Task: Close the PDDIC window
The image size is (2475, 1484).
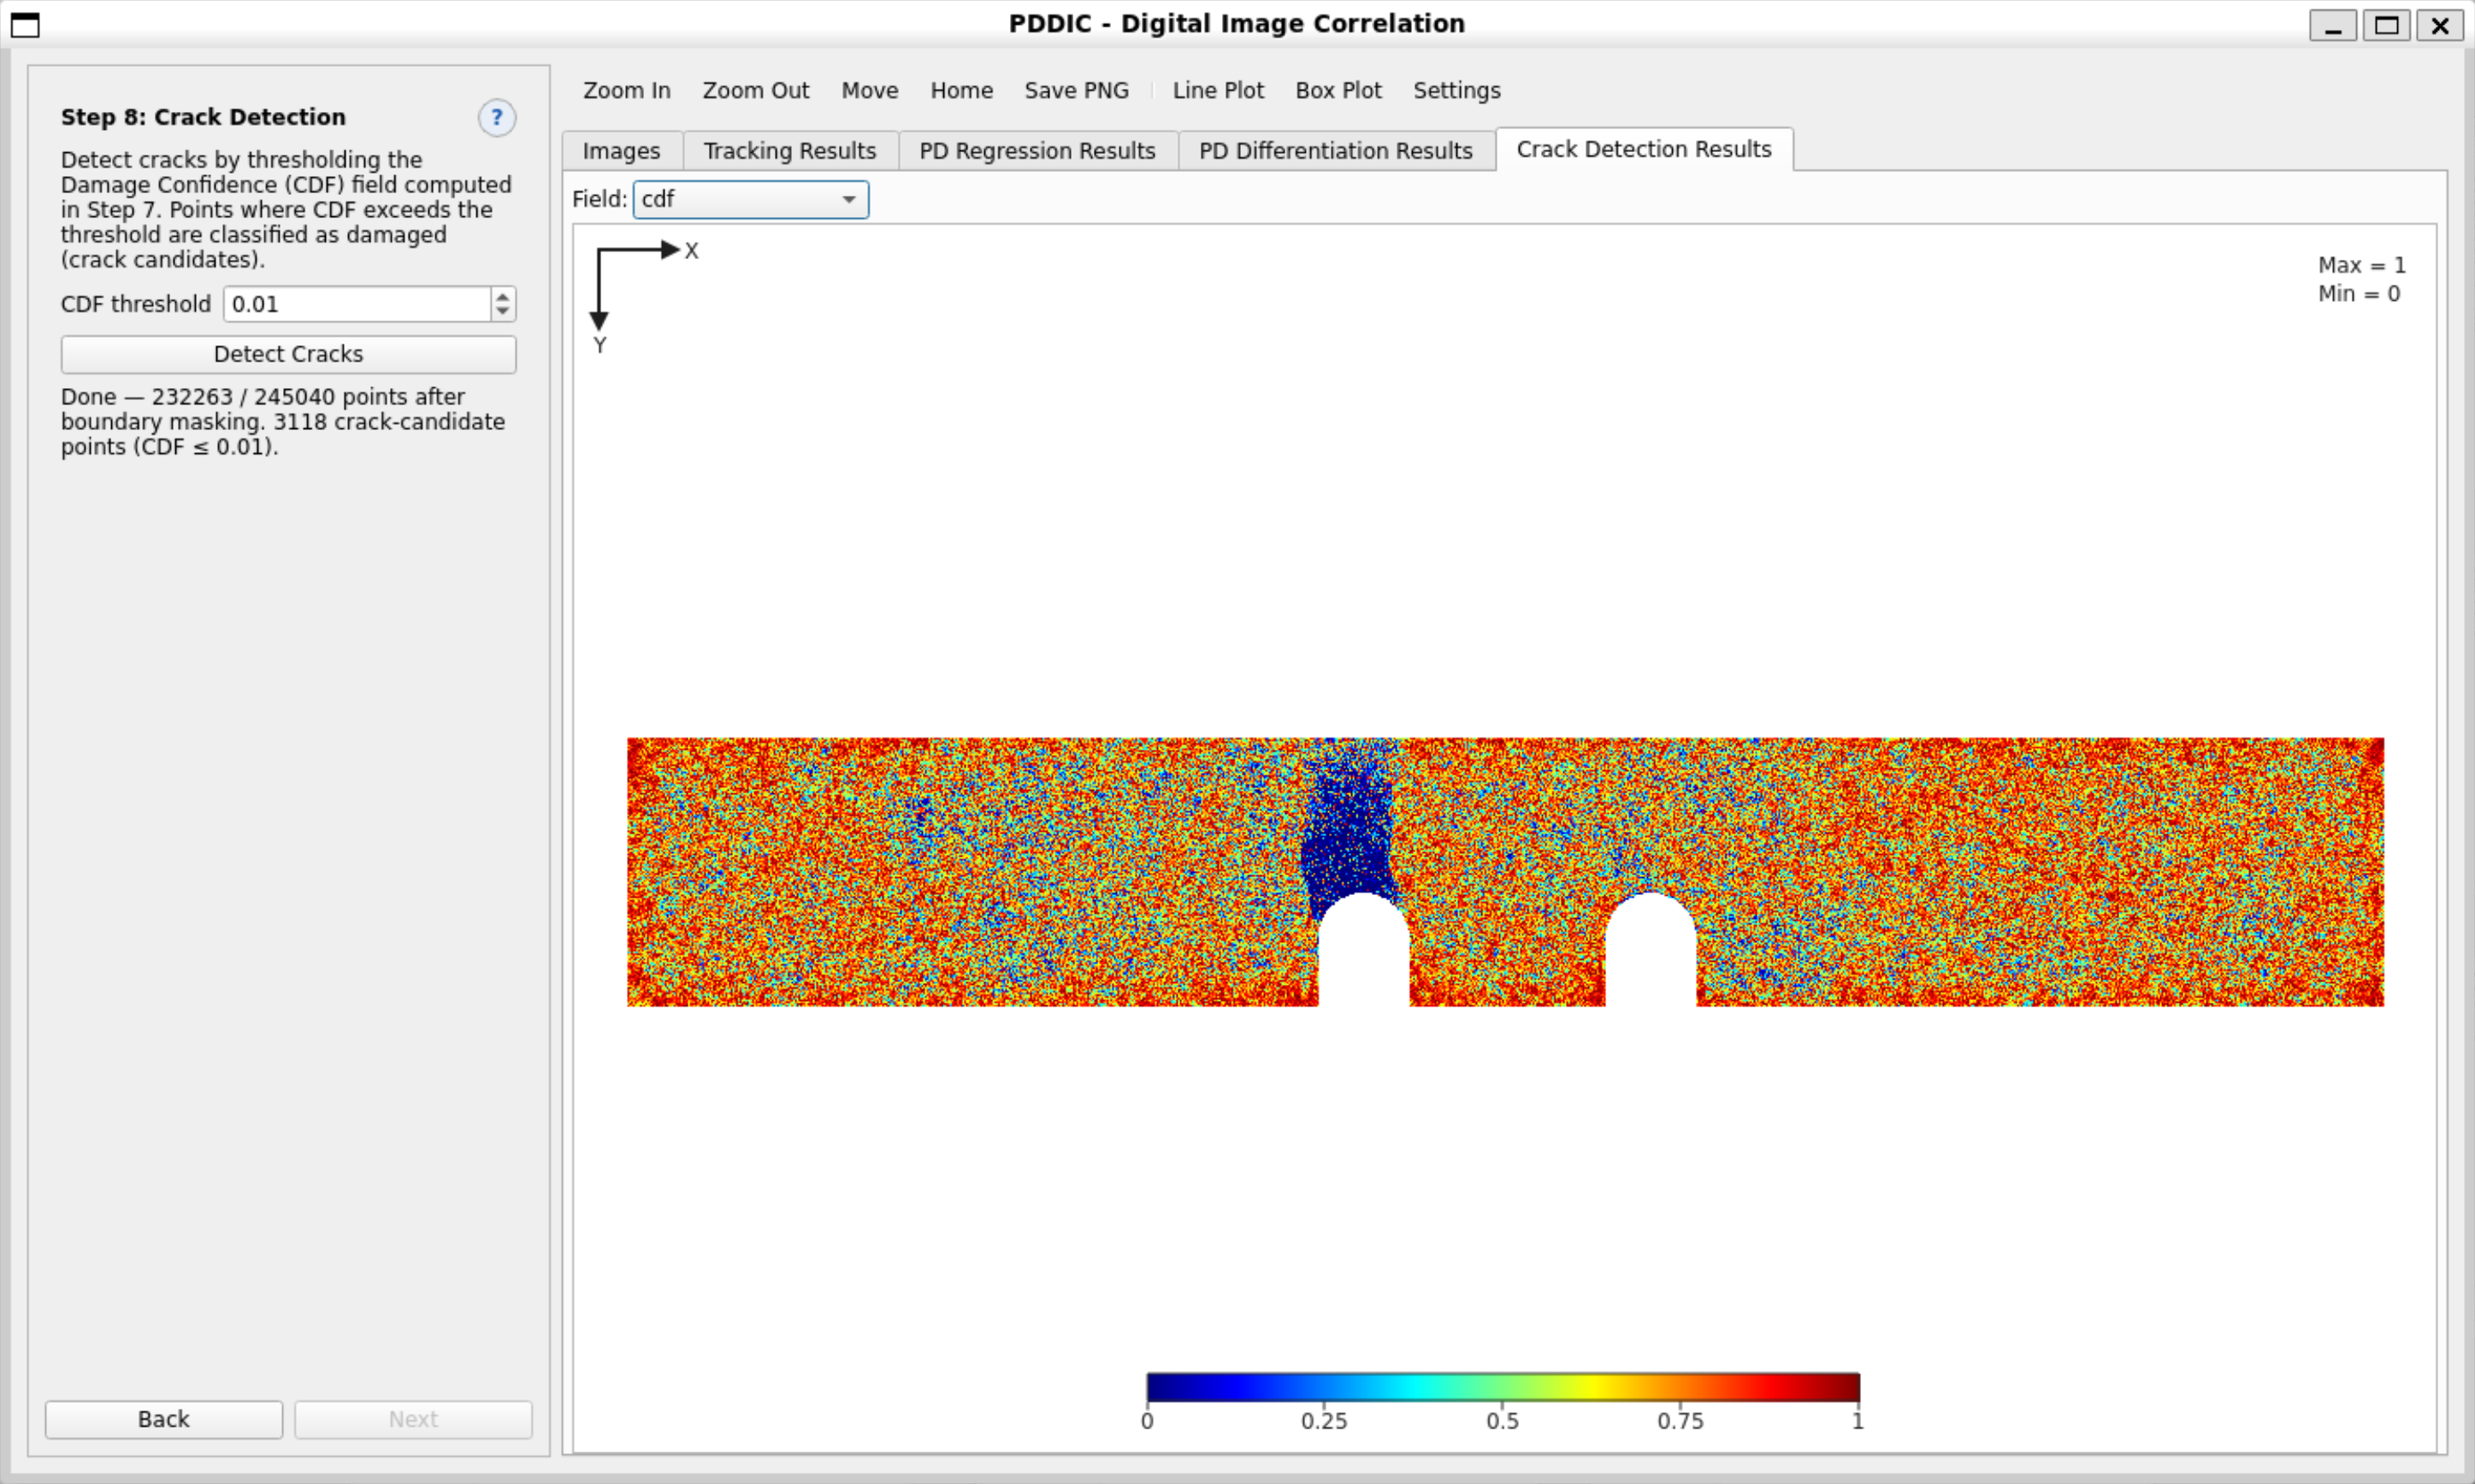Action: coord(2440,25)
